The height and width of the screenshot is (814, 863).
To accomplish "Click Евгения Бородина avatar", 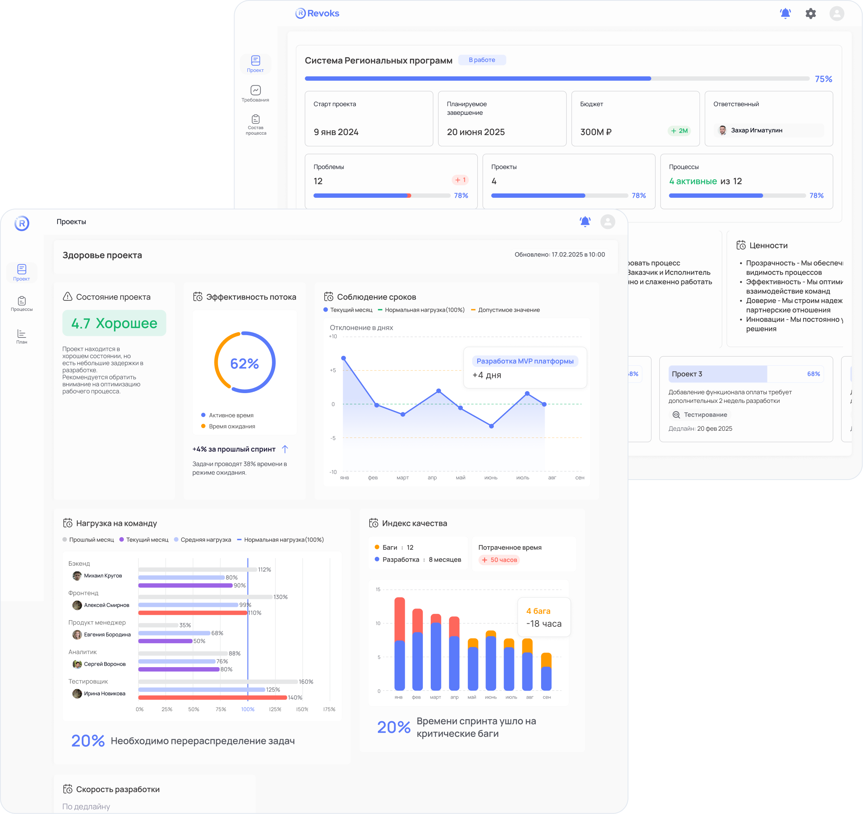I will [77, 635].
